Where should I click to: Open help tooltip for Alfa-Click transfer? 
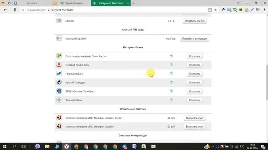click(171, 65)
